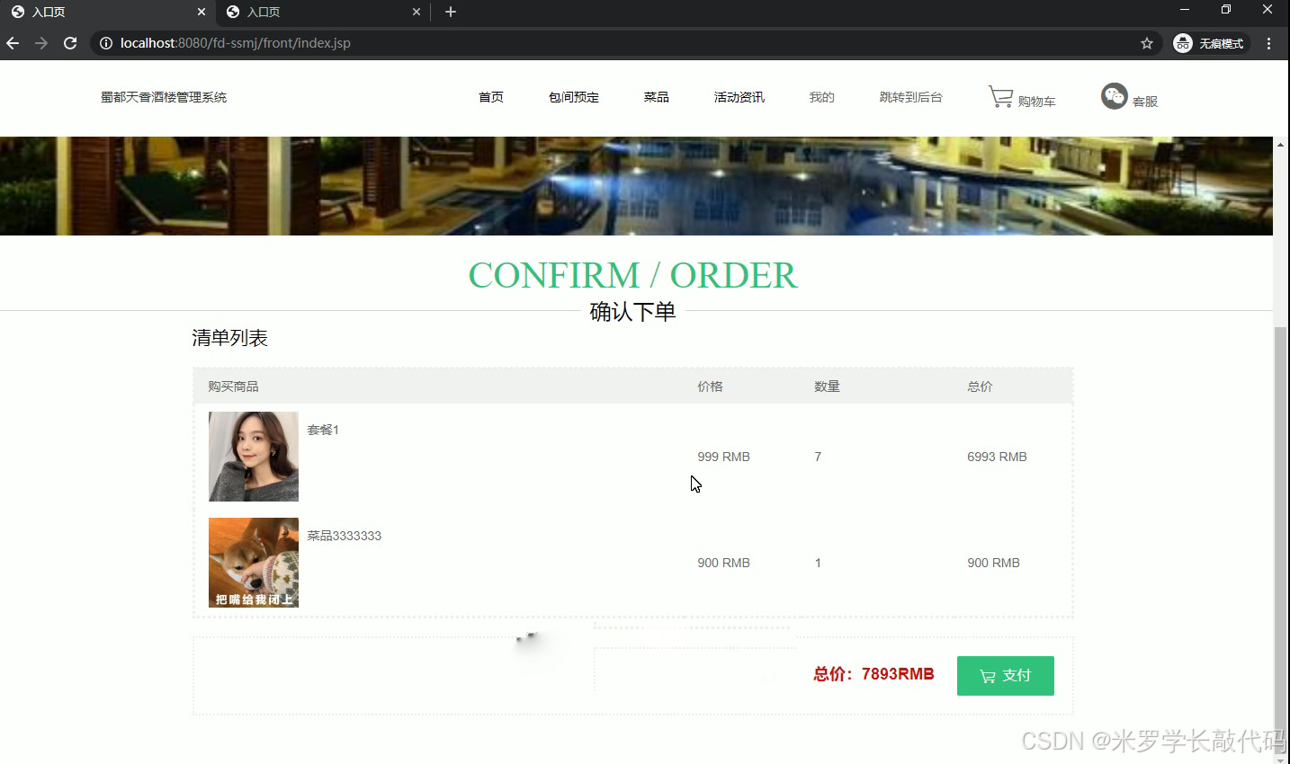Click the 6993 RMB total cell

(998, 457)
